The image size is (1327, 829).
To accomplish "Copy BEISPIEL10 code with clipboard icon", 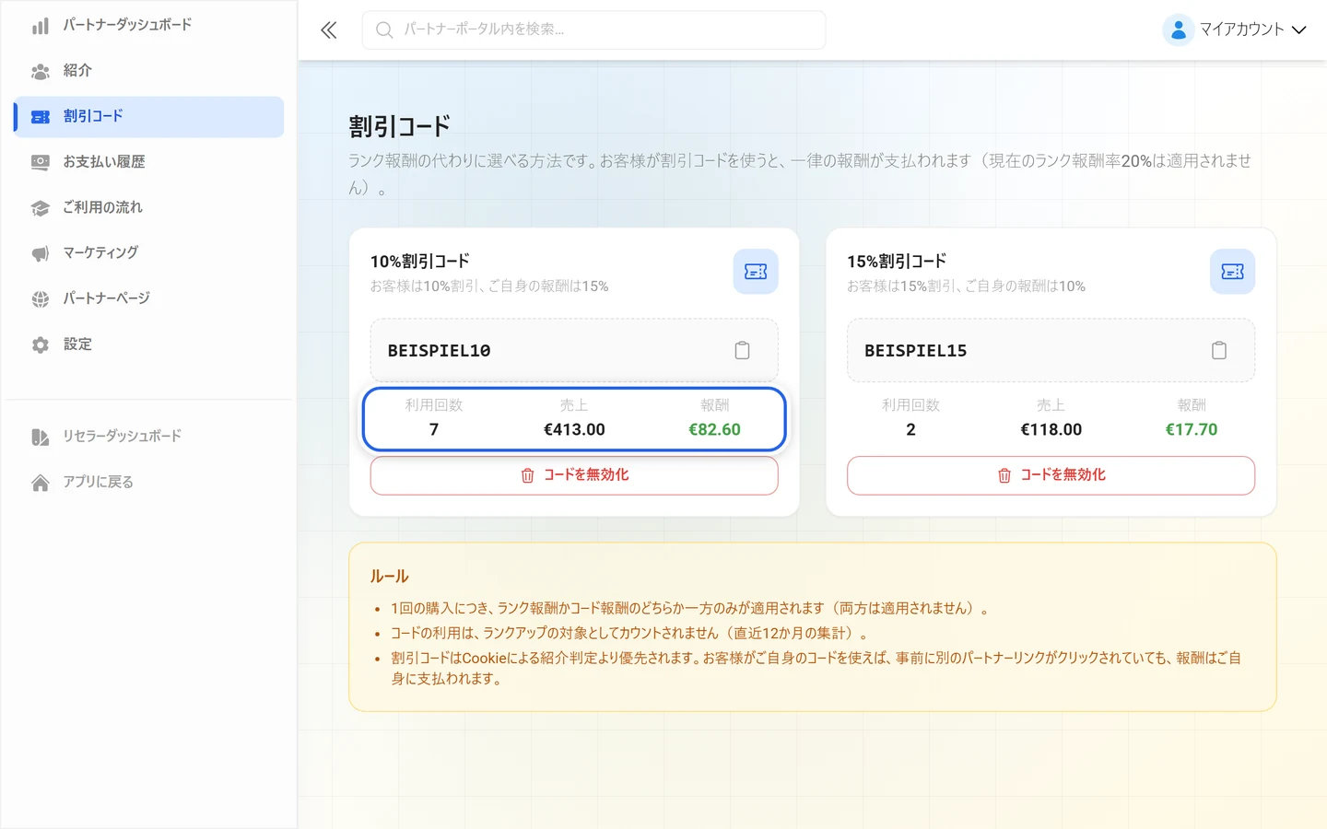I will pyautogui.click(x=742, y=350).
